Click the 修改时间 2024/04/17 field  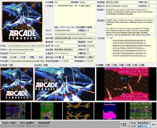[27, 53]
